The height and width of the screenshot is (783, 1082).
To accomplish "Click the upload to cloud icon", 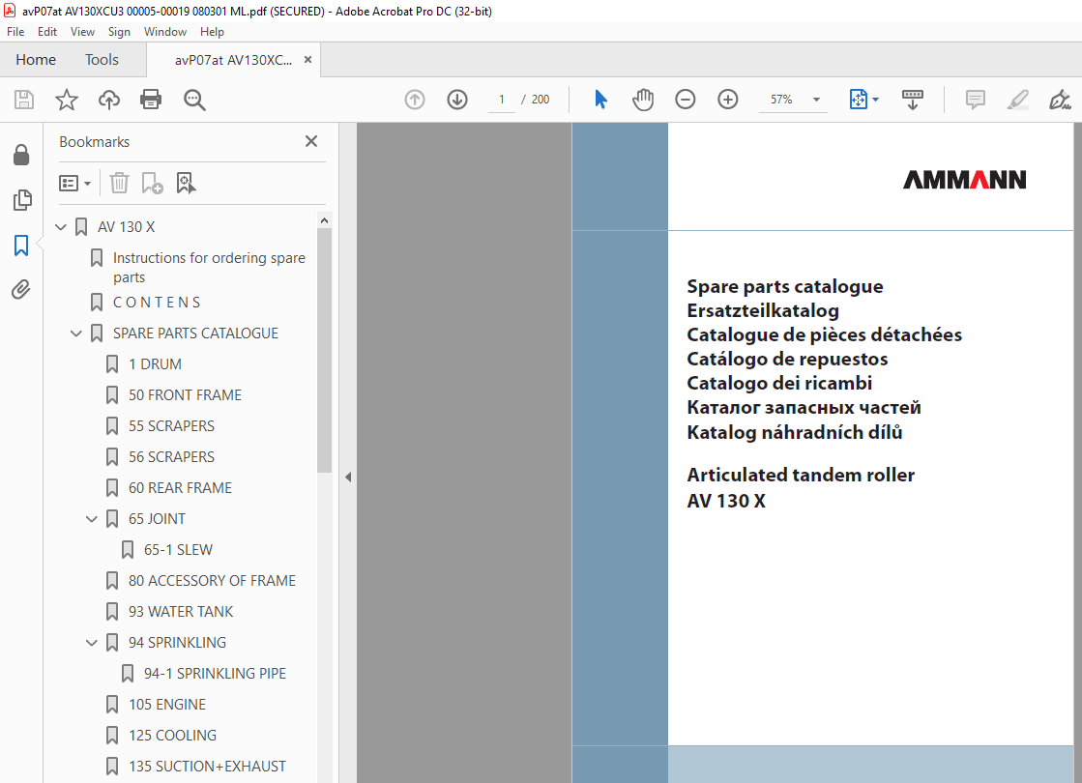I will 109,100.
